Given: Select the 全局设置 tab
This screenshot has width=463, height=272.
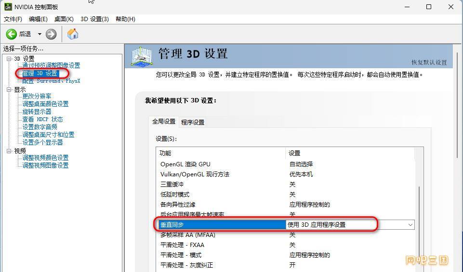Looking at the screenshot, I should 164,122.
